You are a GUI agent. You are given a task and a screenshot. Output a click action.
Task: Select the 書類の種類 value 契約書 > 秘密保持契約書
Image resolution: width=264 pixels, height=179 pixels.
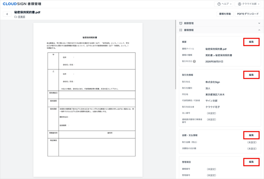[x=219, y=55]
